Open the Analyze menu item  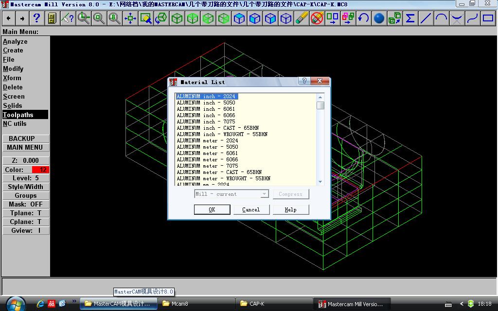point(15,42)
